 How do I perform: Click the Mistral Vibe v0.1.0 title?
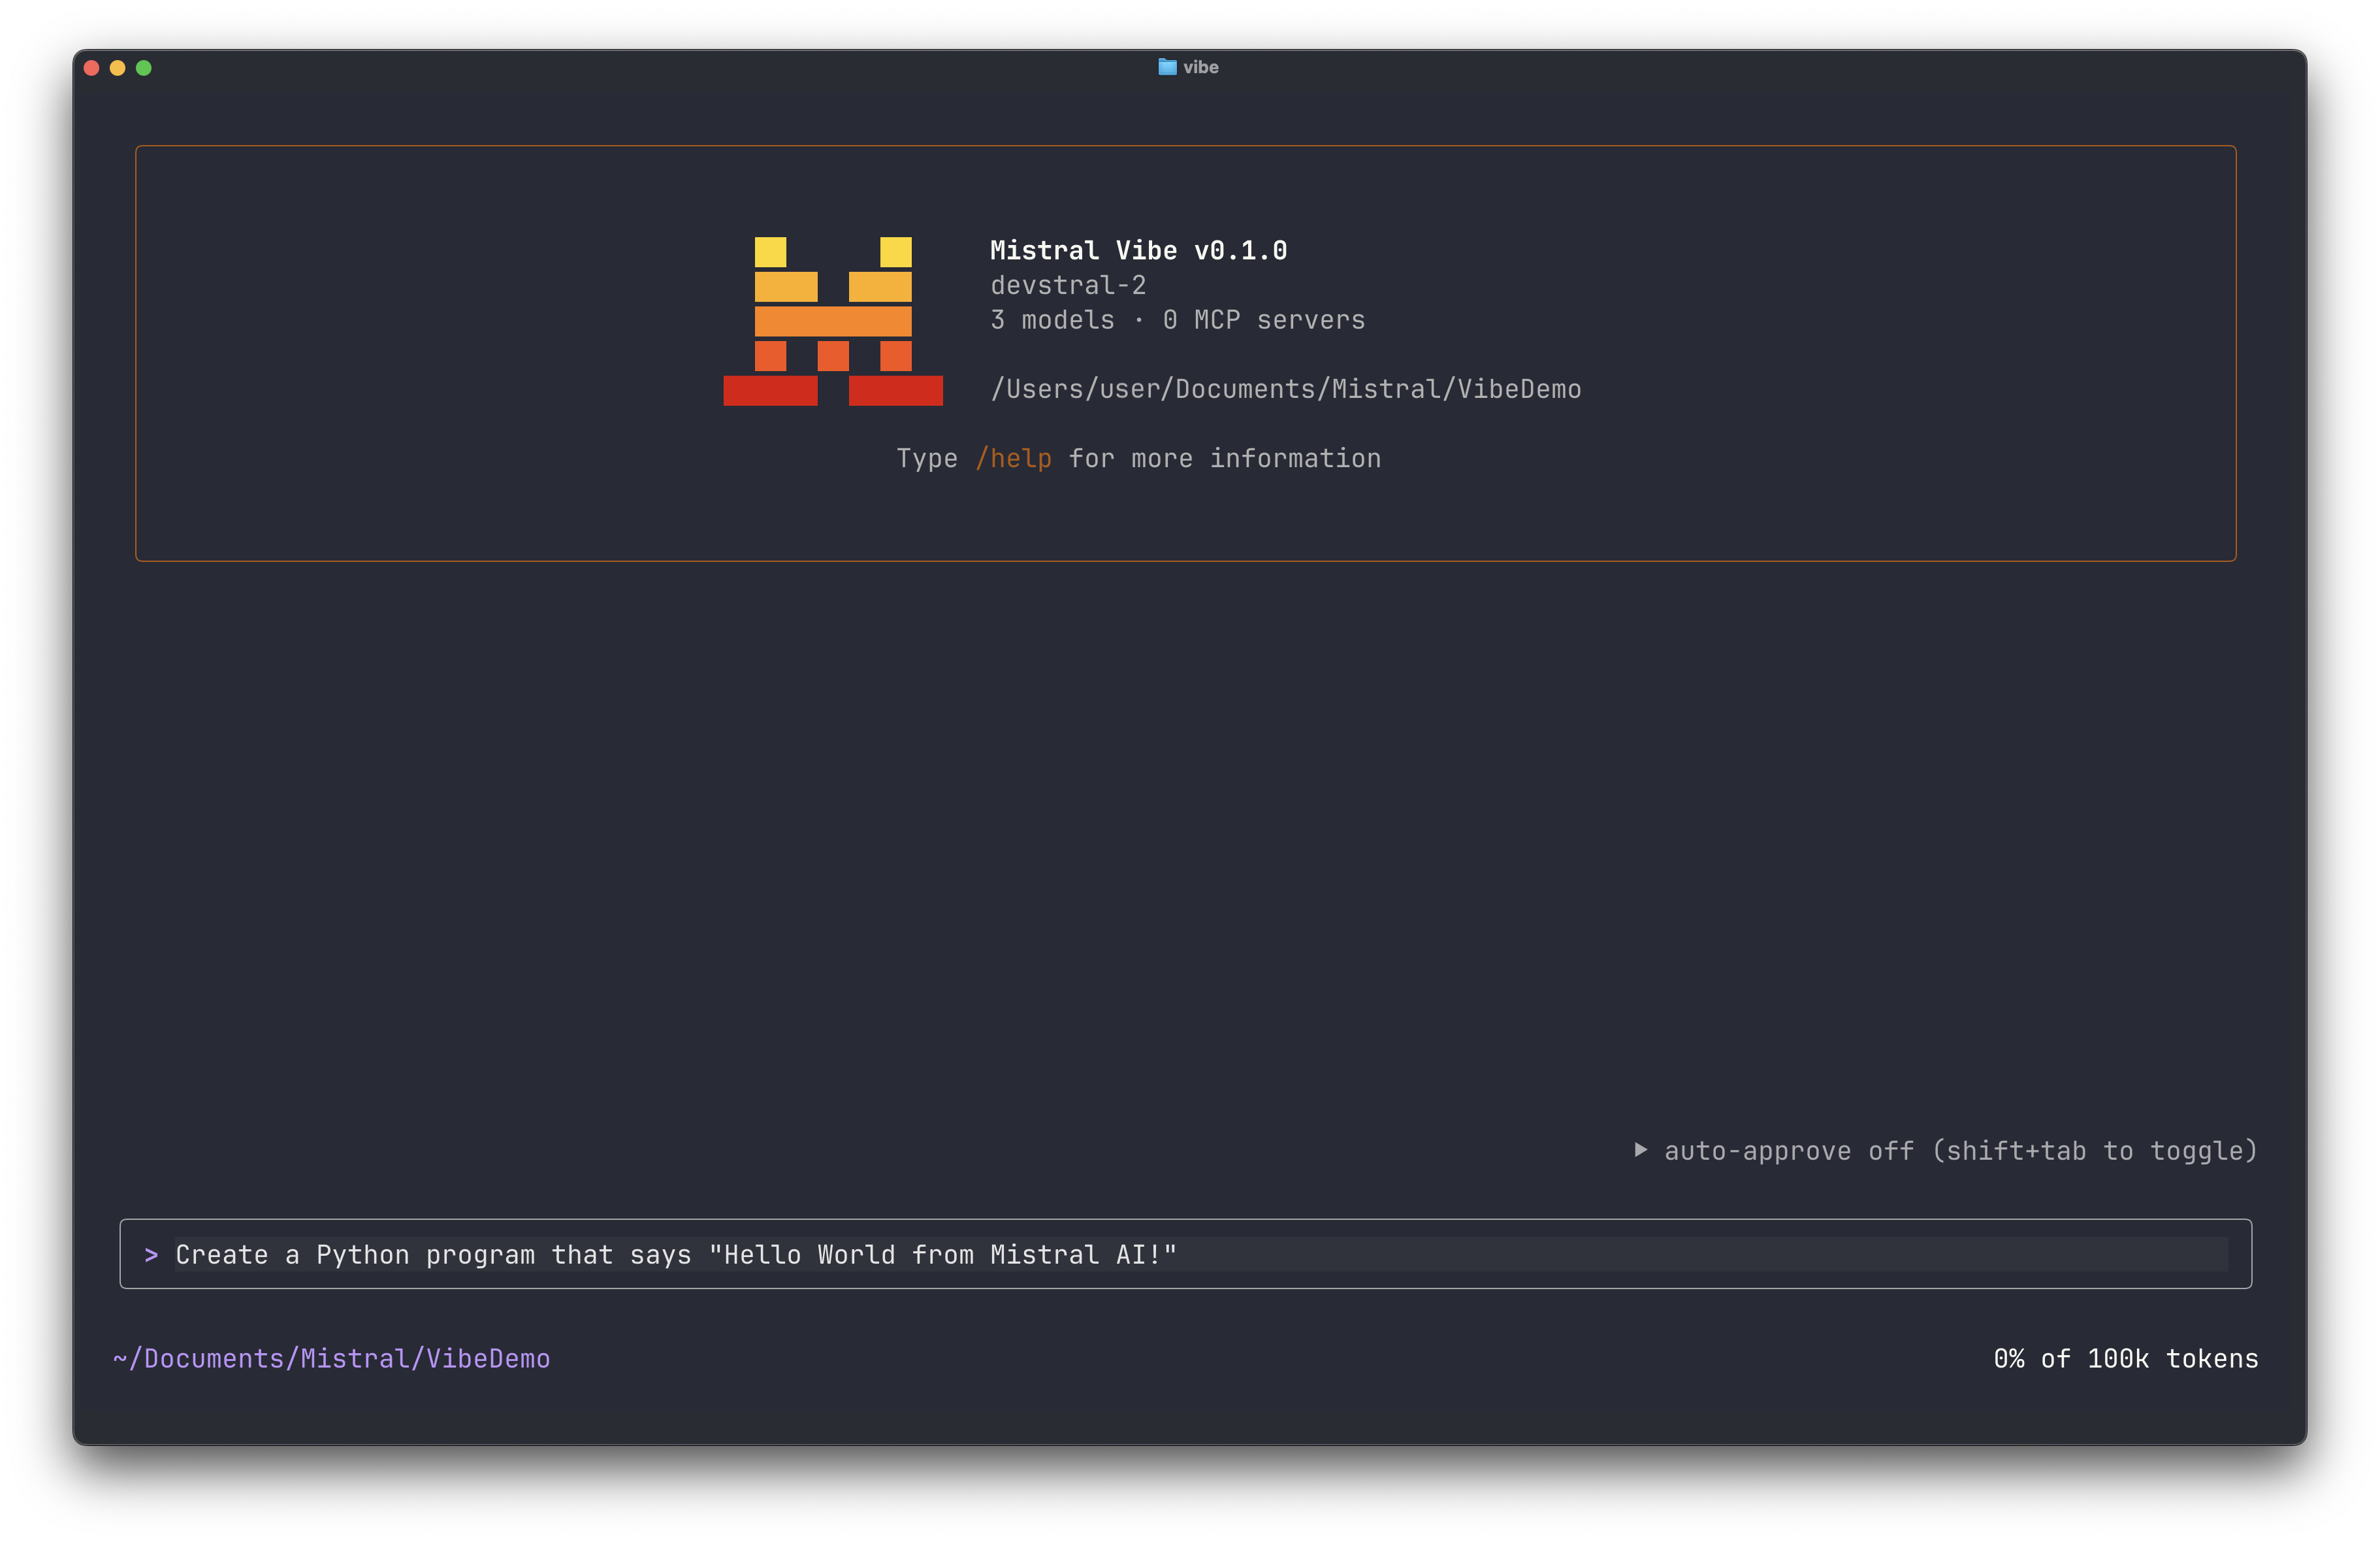click(x=1138, y=250)
